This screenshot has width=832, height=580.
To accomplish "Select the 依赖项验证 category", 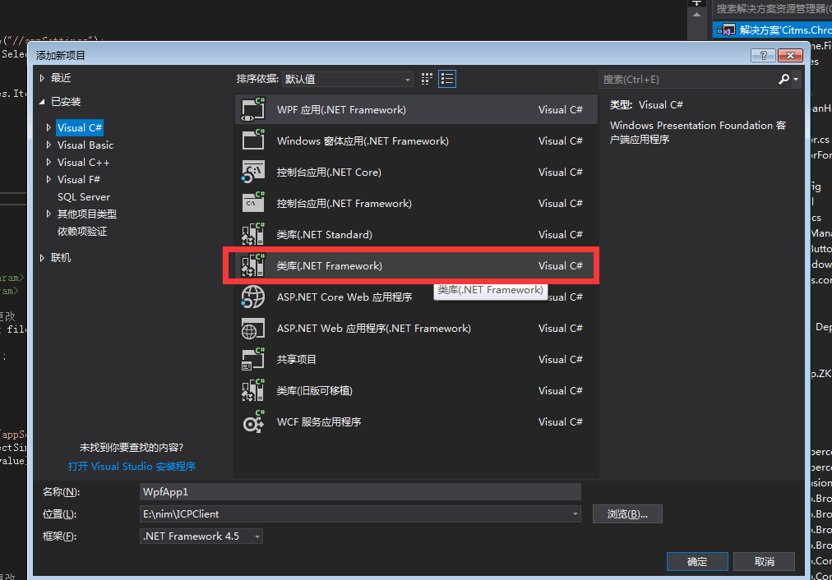I will tap(82, 231).
